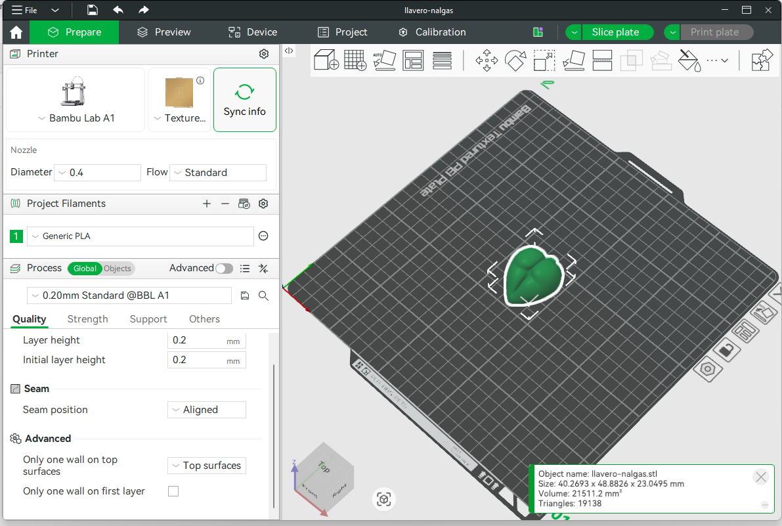782x526 pixels.
Task: Open the Strength settings tab
Action: (x=87, y=319)
